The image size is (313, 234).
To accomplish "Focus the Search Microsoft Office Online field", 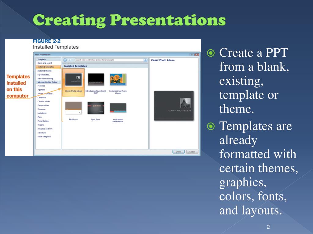I will pyautogui.click(x=109, y=60).
